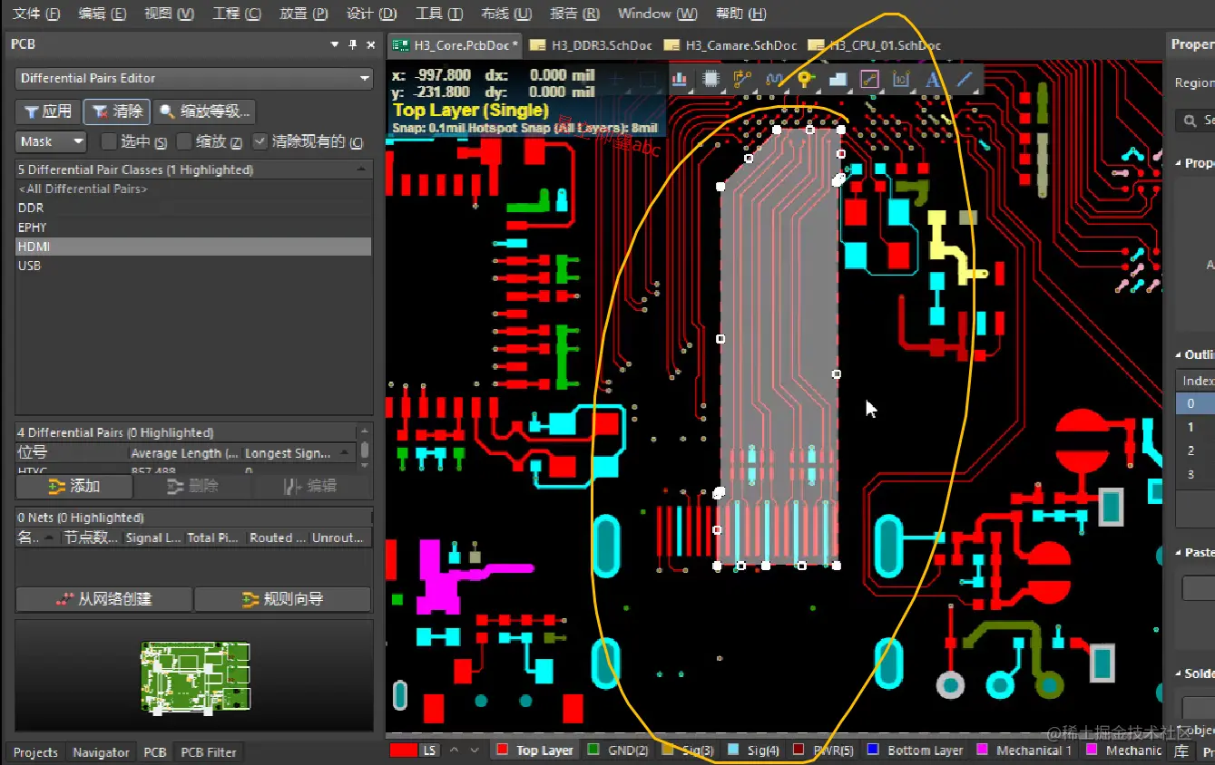The height and width of the screenshot is (765, 1215).
Task: Click the 缩放等级... button
Action: [x=204, y=111]
